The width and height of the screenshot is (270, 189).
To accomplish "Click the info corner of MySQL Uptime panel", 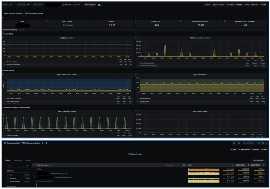I will pyautogui.click(x=47, y=21).
